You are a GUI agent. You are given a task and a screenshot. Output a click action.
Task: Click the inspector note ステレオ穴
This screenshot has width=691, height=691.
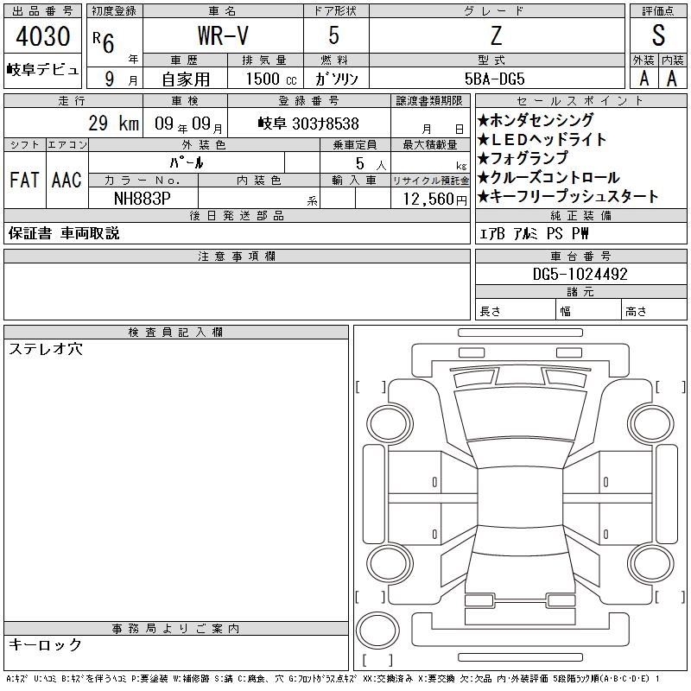(x=46, y=349)
